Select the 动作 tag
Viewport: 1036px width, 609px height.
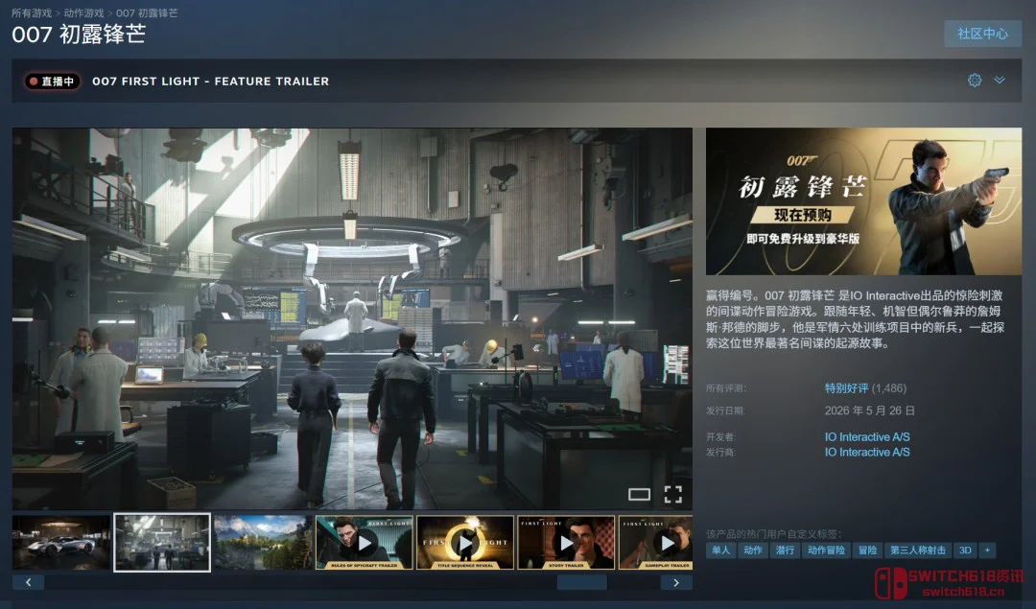(x=753, y=550)
